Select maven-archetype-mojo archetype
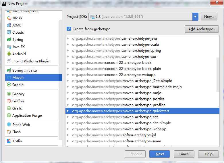The height and width of the screenshot is (163, 224). [142, 93]
